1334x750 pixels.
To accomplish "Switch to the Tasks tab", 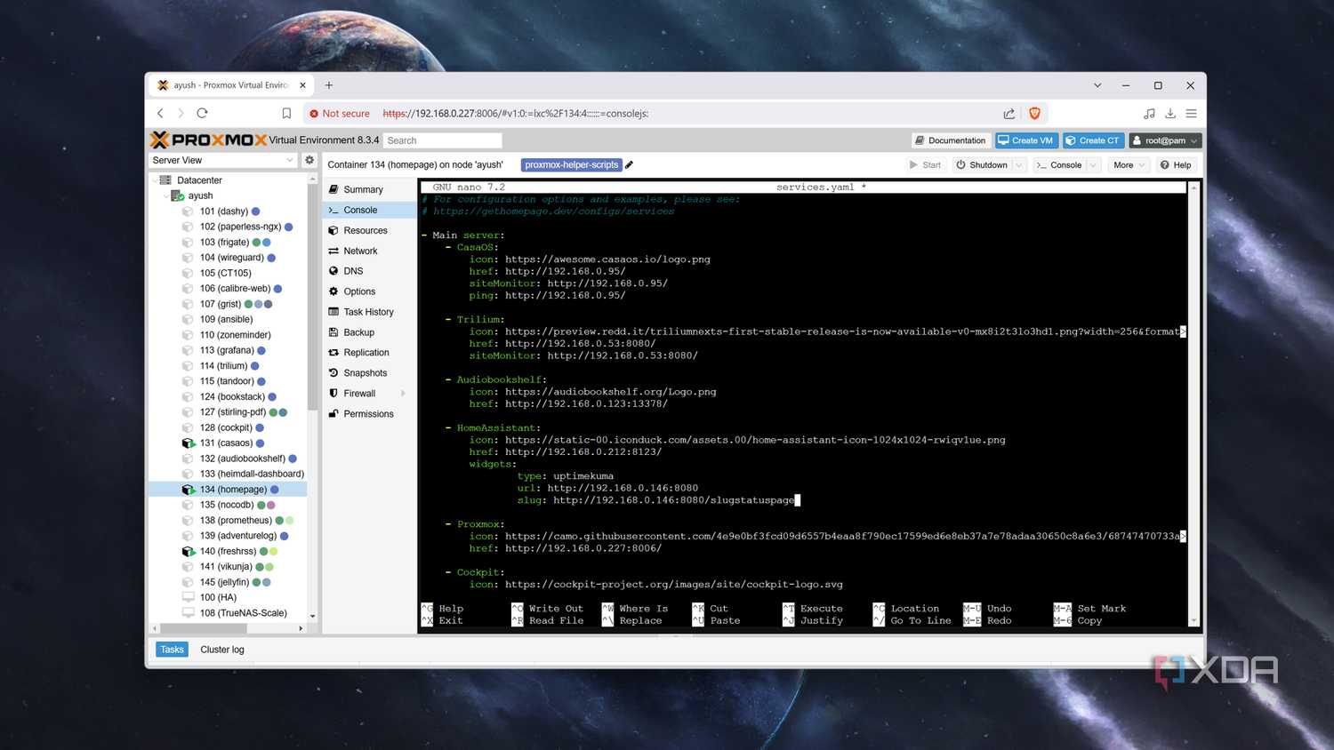I will coord(172,650).
